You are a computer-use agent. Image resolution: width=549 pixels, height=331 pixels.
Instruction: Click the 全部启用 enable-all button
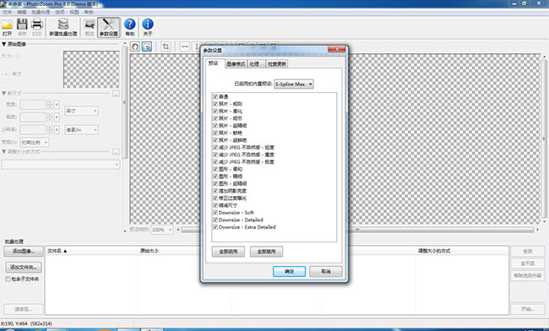click(228, 252)
